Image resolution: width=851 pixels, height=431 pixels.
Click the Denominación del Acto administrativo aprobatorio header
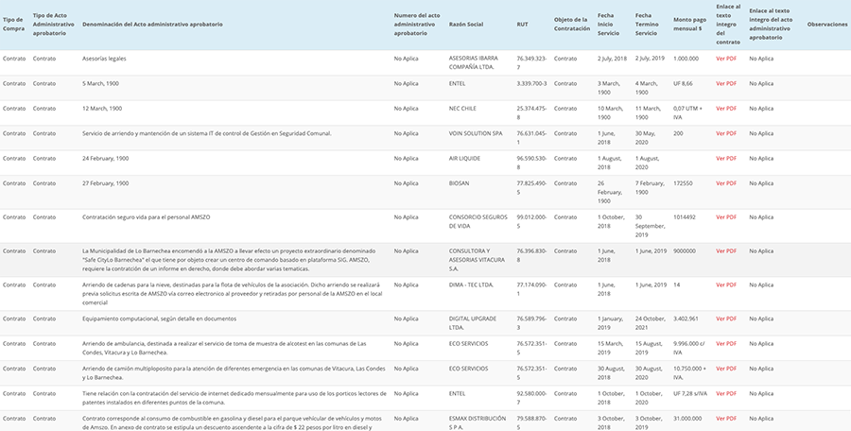click(152, 25)
